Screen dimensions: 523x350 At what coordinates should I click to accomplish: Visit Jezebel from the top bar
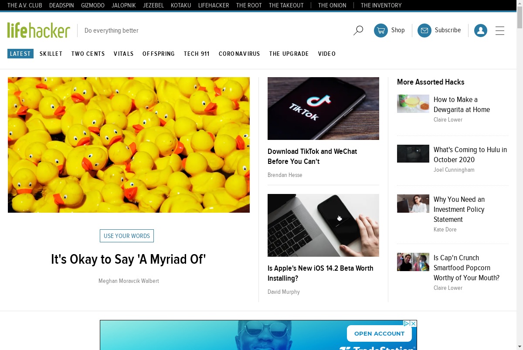(153, 5)
